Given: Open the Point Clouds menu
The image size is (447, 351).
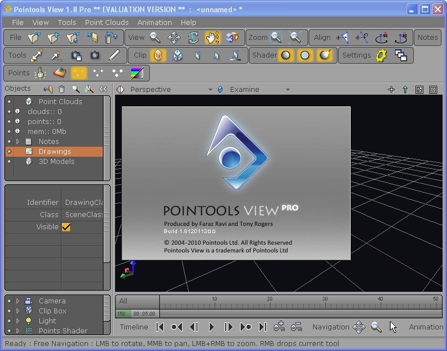Looking at the screenshot, I should click(107, 22).
